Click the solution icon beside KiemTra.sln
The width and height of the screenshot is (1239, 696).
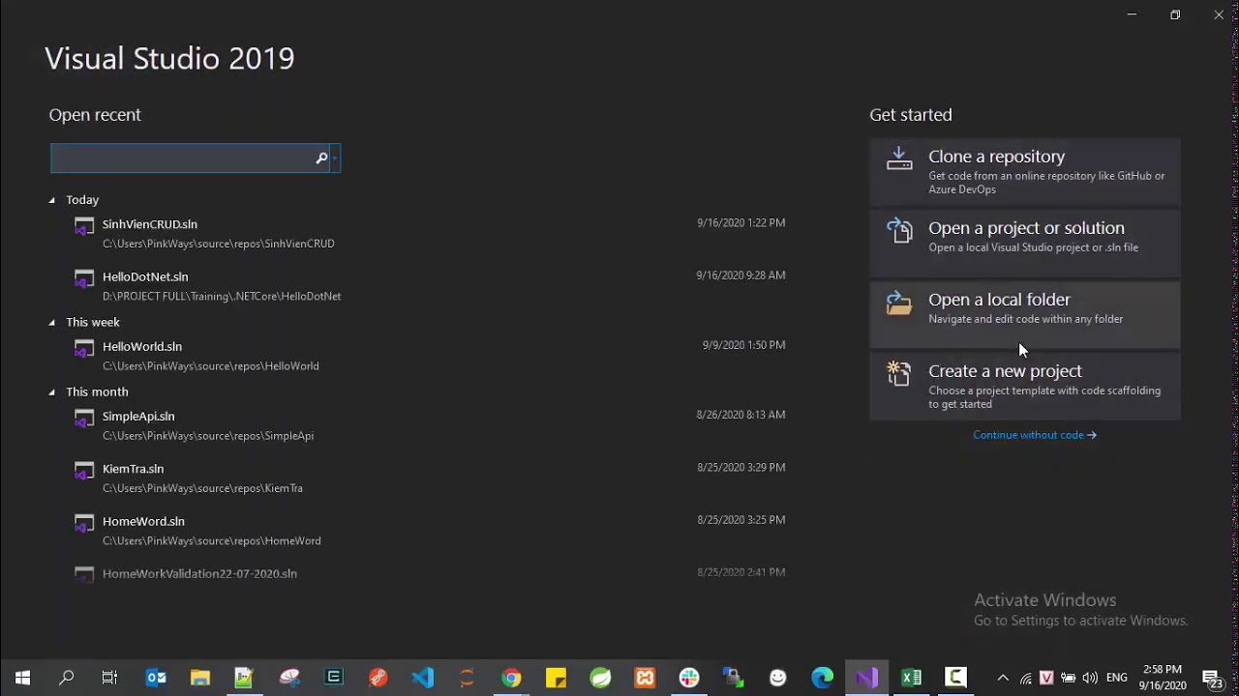pyautogui.click(x=84, y=470)
